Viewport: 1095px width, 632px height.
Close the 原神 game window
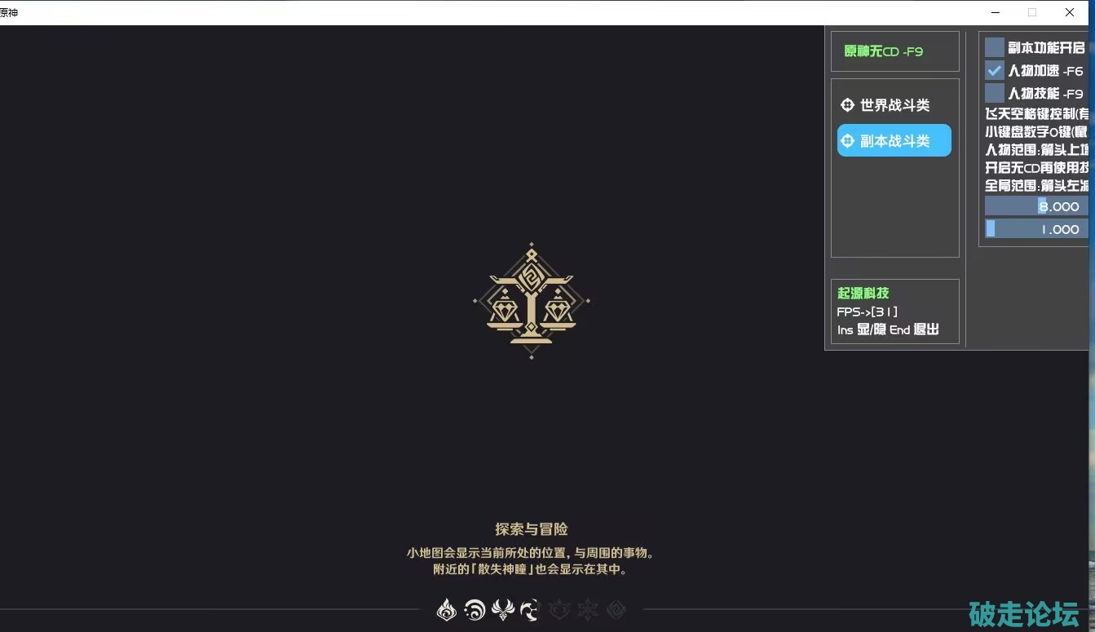[x=1069, y=12]
